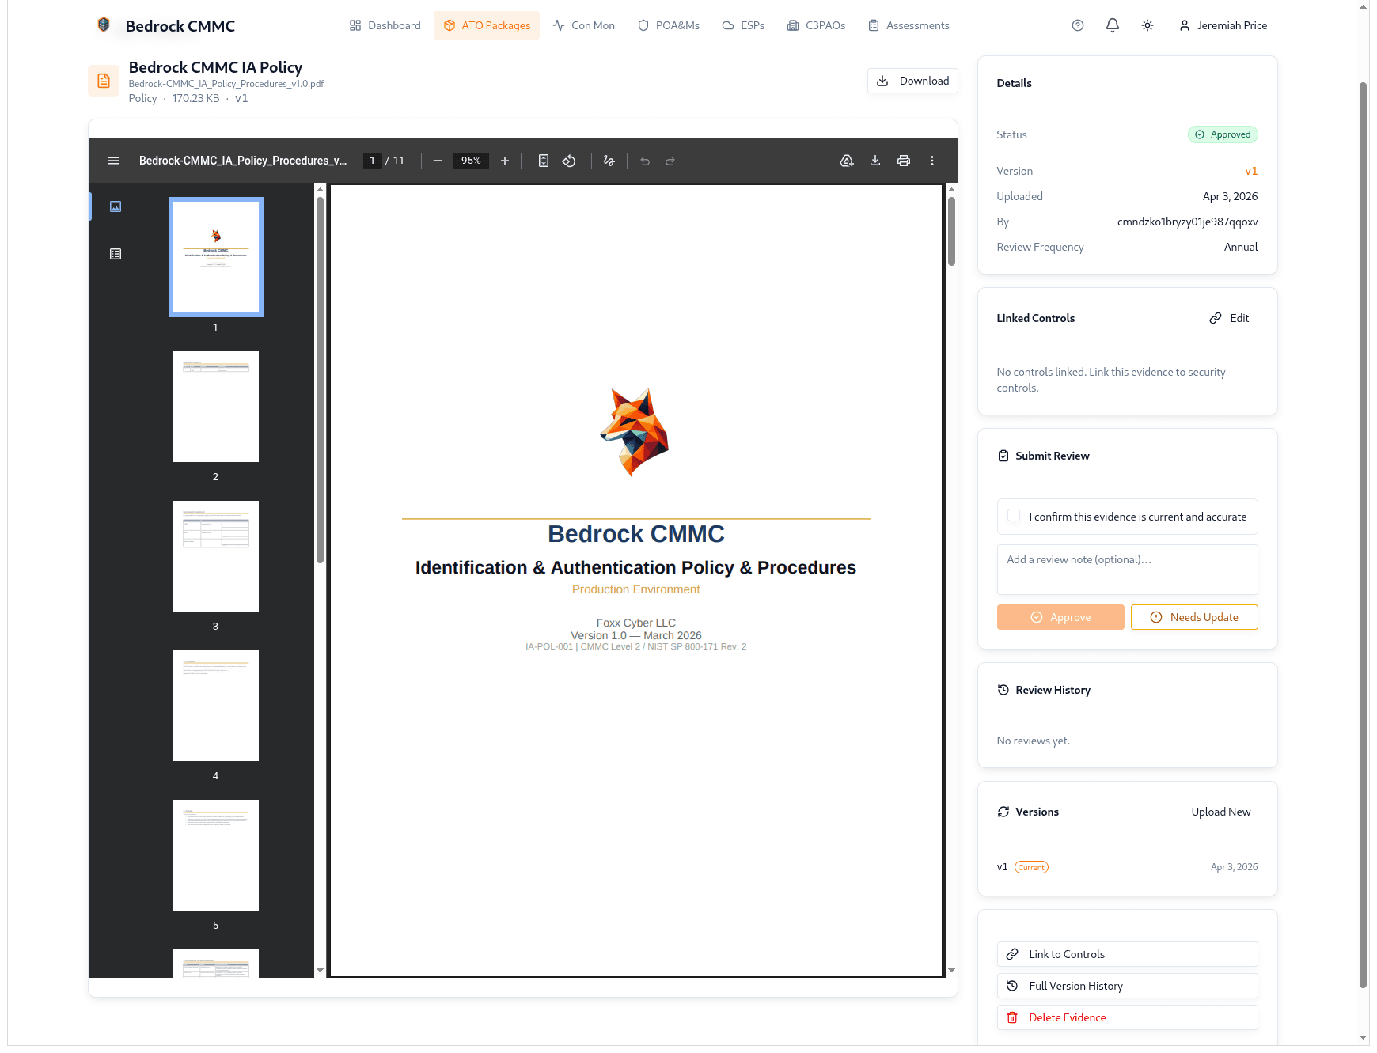Download the PDF using the viewer toolbar icon
This screenshot has height=1053, width=1377.
pos(875,161)
